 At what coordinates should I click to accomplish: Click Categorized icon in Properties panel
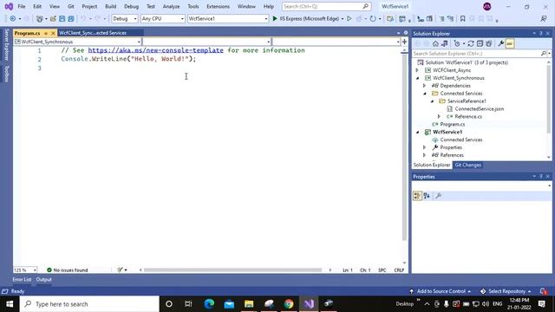click(417, 196)
